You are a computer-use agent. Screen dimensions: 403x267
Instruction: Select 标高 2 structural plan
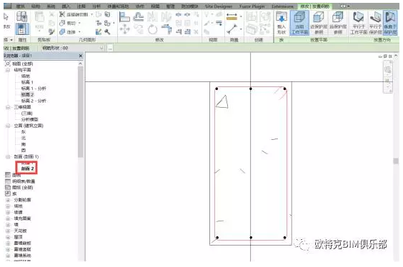[27, 94]
